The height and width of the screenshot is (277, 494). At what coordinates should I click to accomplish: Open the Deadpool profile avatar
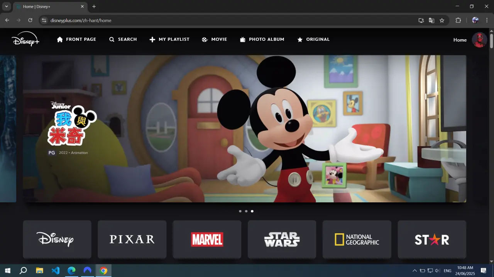480,40
